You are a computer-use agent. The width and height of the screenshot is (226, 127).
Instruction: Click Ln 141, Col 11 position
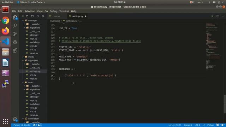pyautogui.click(x=175, y=125)
